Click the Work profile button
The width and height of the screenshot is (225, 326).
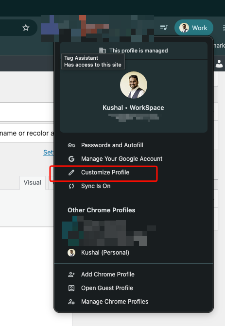pyautogui.click(x=194, y=28)
